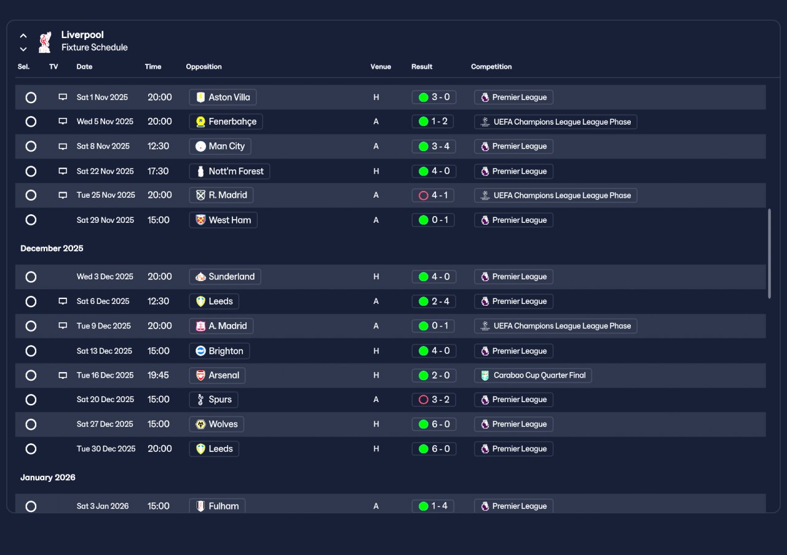Sort by Opposition column header

pyautogui.click(x=204, y=67)
